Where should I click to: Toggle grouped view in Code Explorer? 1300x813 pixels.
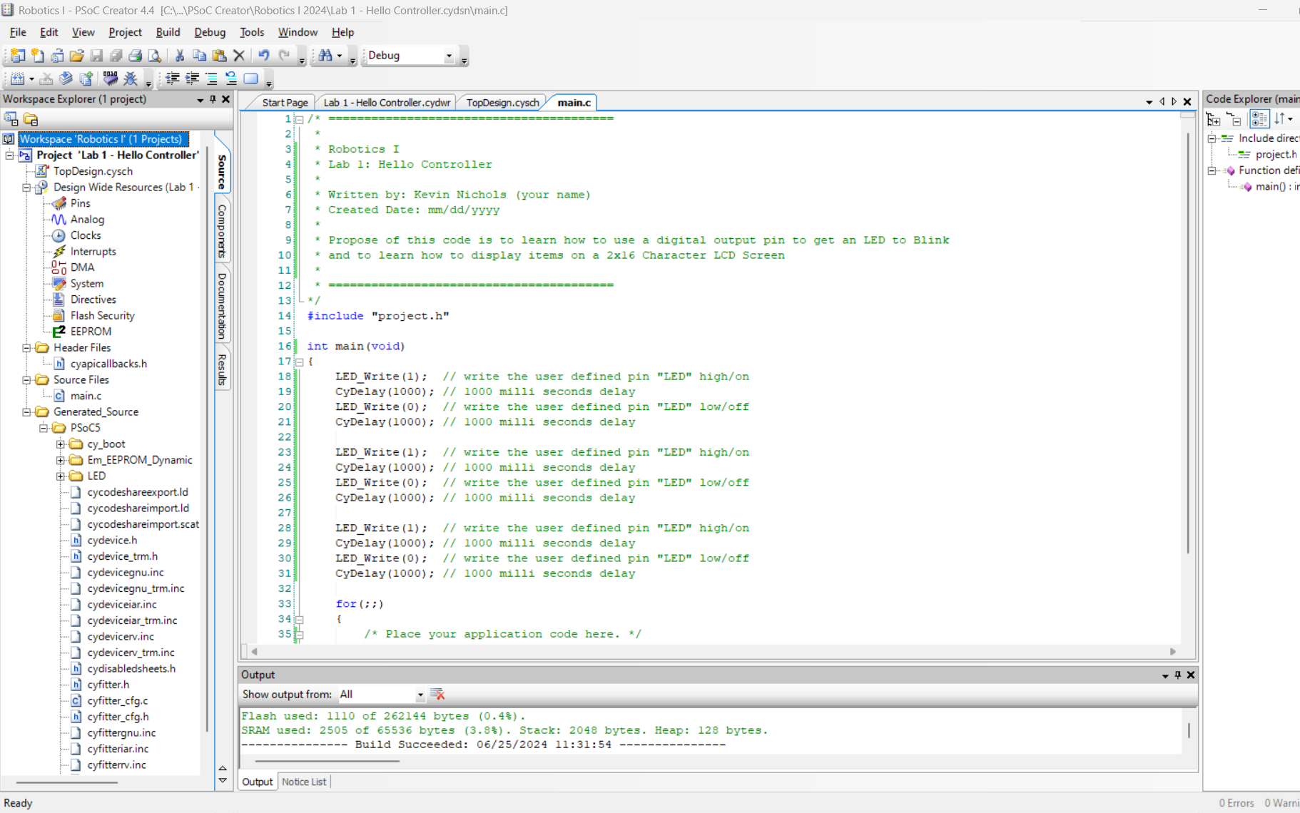point(1259,119)
